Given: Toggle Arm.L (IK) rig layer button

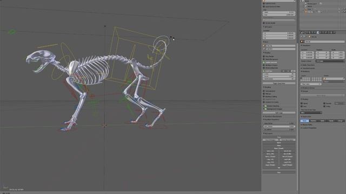Looking at the screenshot, I should click(270, 151).
